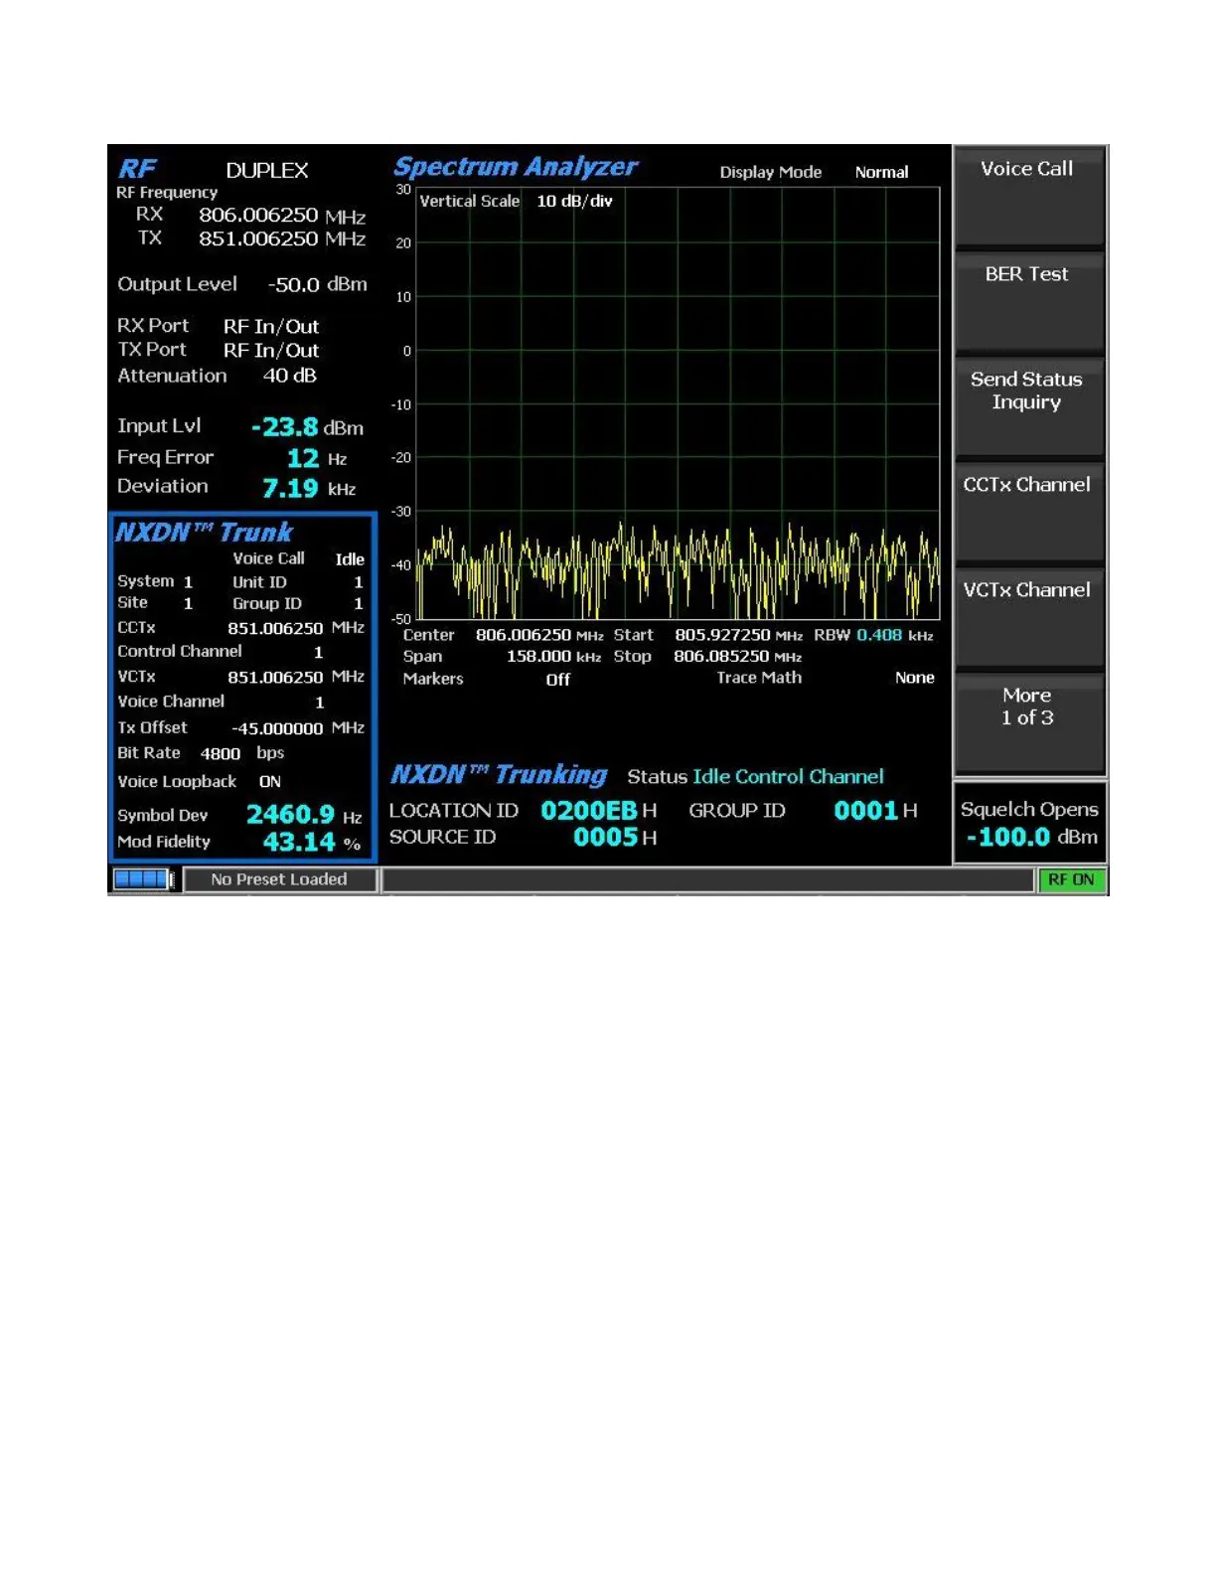The image size is (1216, 1574).
Task: Open the BER Test softkey
Action: (x=1029, y=302)
